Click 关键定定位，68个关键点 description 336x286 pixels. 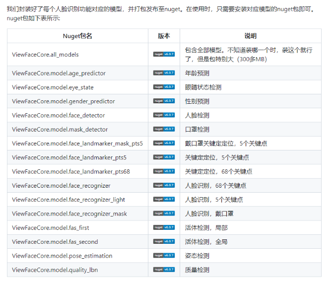tap(218, 171)
